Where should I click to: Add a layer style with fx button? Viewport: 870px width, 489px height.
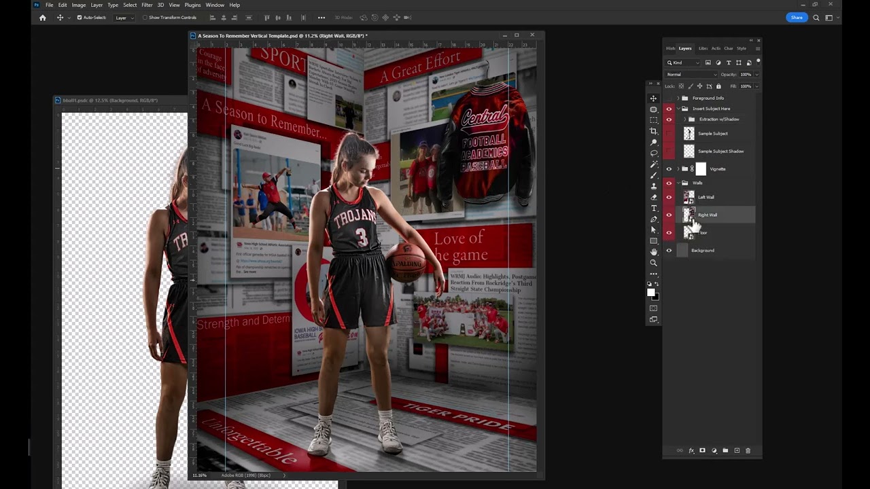tap(691, 450)
